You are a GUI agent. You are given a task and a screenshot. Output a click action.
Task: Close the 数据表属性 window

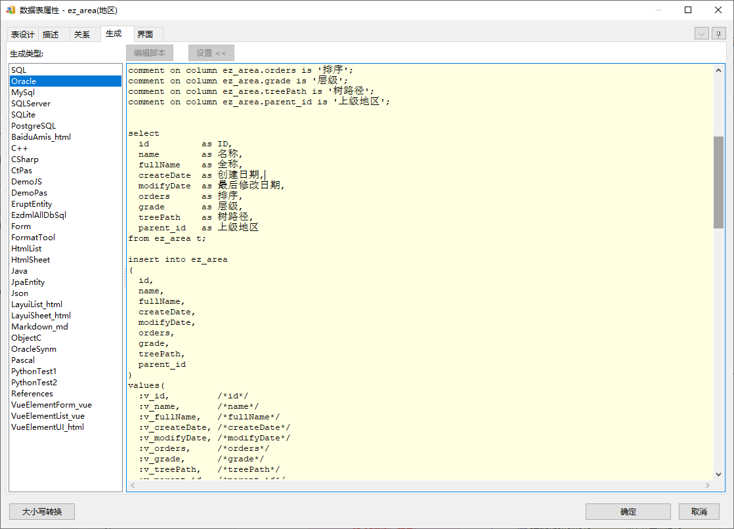pos(718,10)
